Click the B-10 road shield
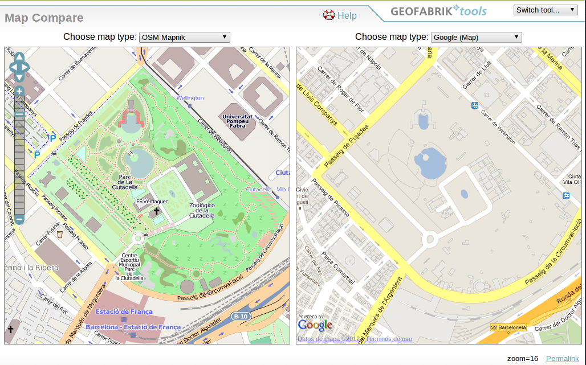 (x=241, y=316)
